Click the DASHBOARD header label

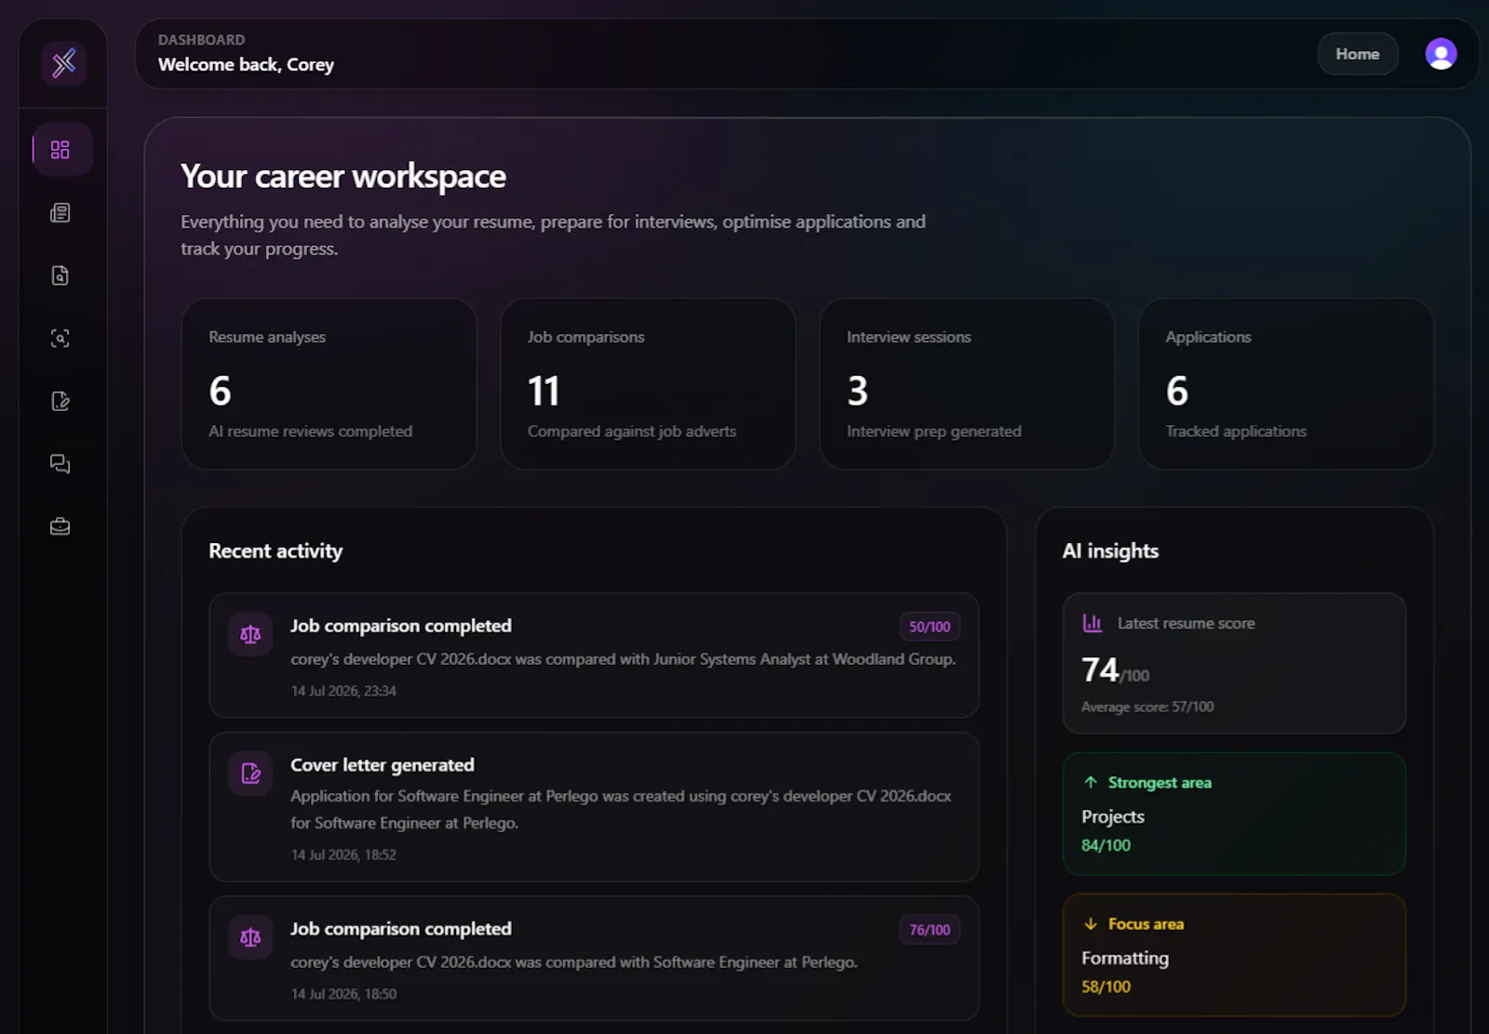201,40
